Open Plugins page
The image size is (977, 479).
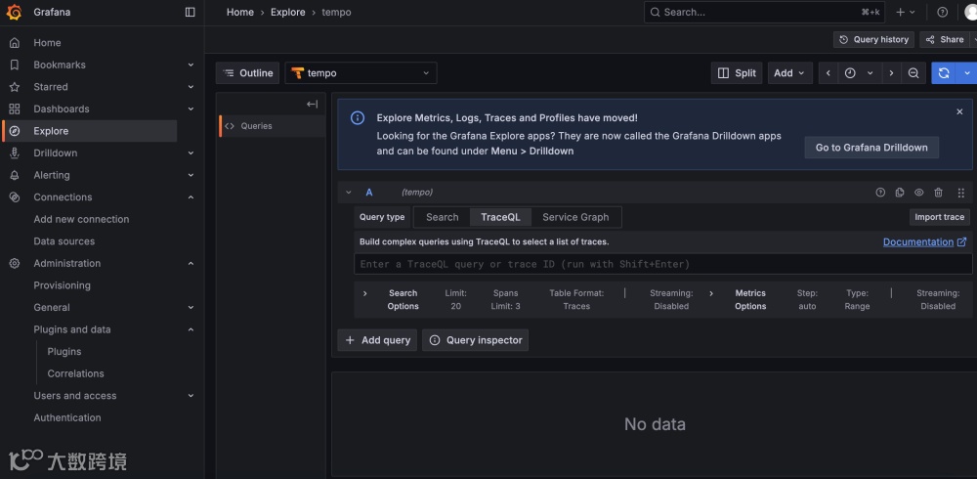pos(64,352)
